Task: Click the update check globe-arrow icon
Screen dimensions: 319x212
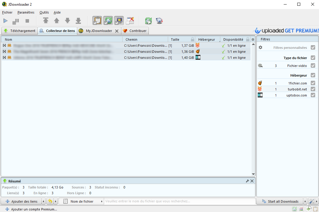Action: coord(148,21)
